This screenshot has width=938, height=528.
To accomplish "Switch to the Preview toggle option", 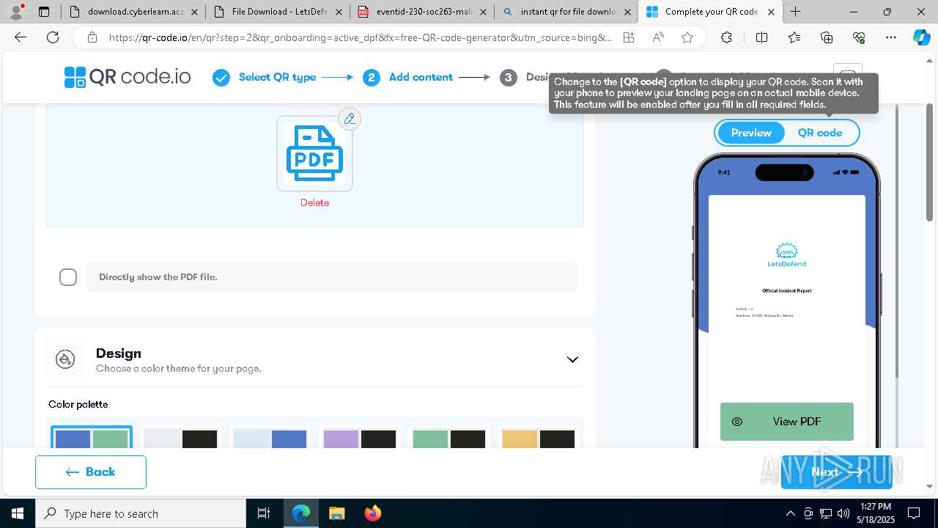I will 751,133.
